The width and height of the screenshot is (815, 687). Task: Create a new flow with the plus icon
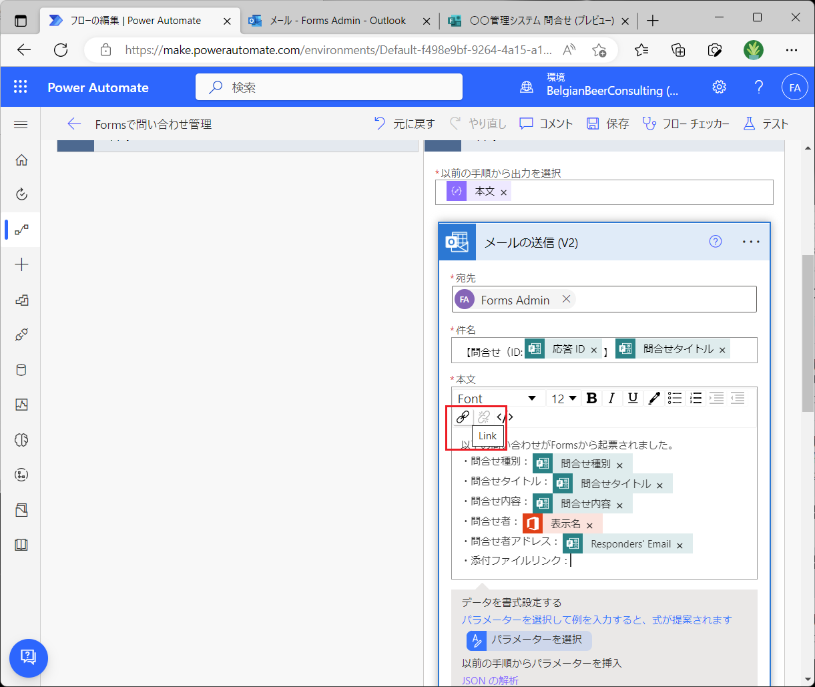click(21, 264)
